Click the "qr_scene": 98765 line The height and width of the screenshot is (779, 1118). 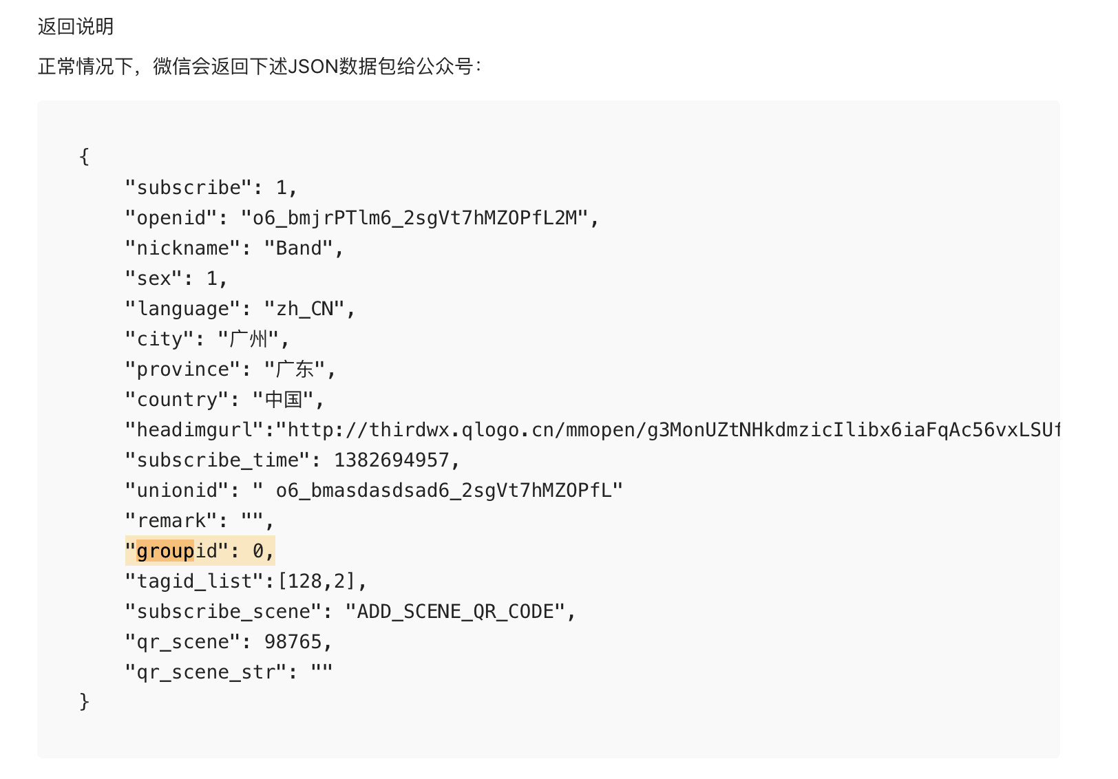click(x=229, y=642)
